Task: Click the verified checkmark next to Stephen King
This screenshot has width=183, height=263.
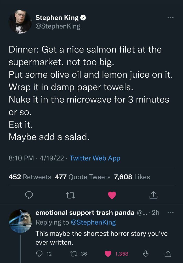Action: 83,18
